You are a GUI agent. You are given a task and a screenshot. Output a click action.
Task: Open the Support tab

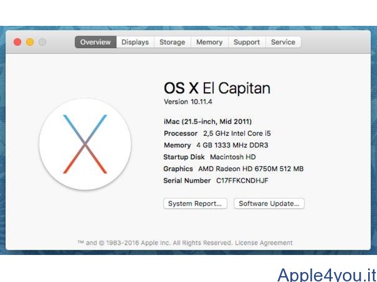pyautogui.click(x=247, y=42)
